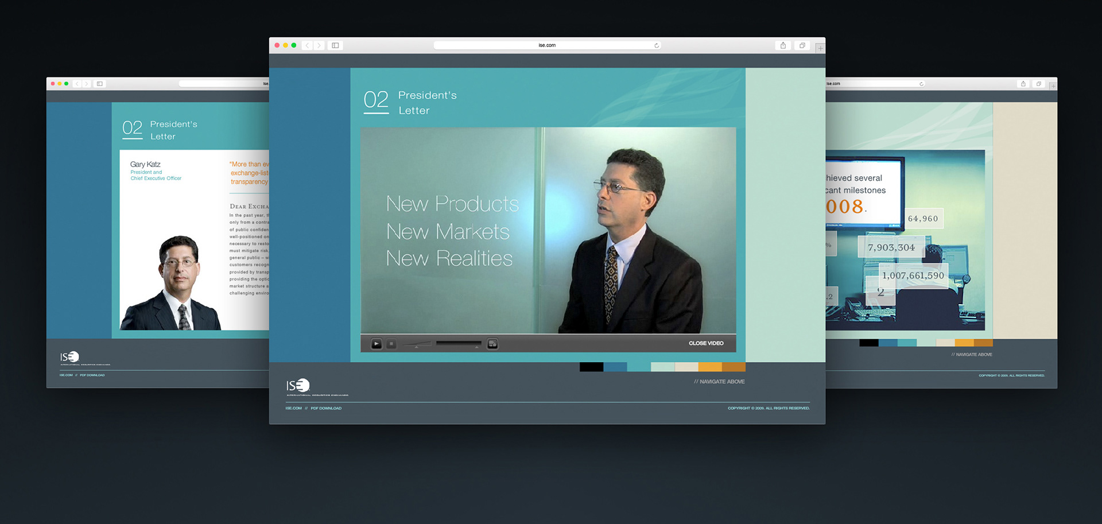Image resolution: width=1102 pixels, height=524 pixels.
Task: Toggle fullscreen in the video player
Action: tap(492, 344)
